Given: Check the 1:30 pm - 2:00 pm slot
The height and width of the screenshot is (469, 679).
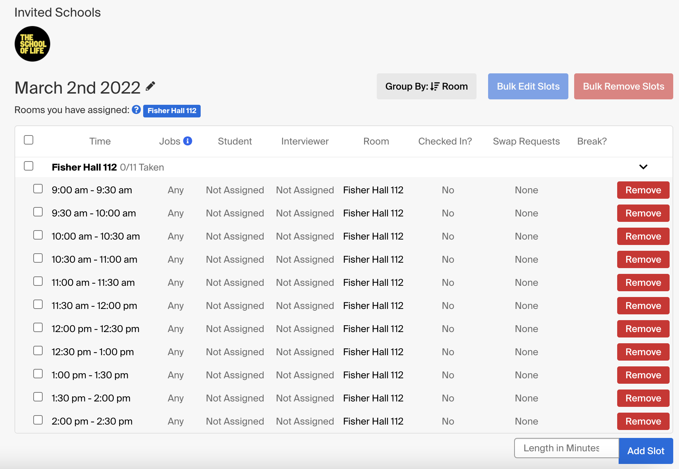Looking at the screenshot, I should [38, 397].
